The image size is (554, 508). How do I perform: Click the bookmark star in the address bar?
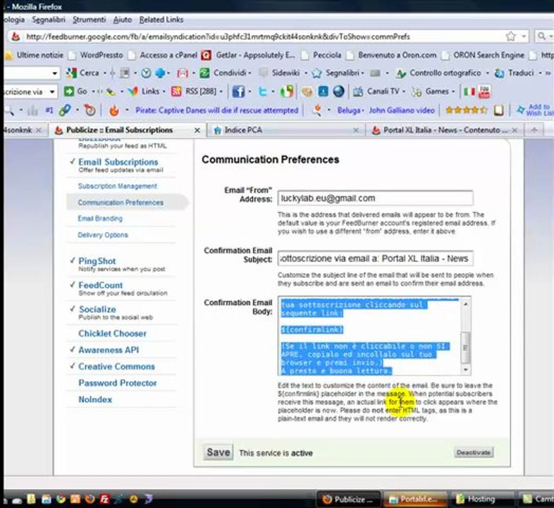click(510, 36)
